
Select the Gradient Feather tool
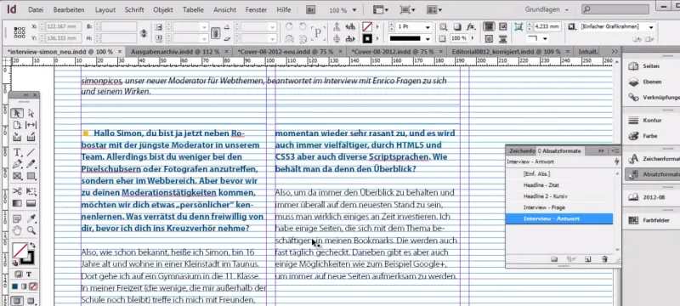point(31,203)
